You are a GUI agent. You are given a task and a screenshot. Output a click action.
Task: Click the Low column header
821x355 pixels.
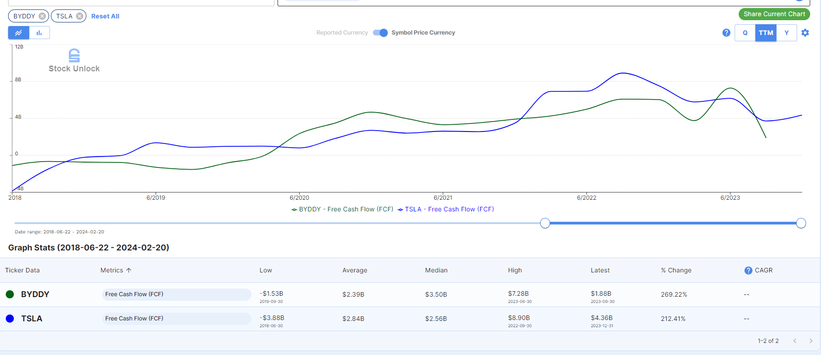(x=265, y=270)
